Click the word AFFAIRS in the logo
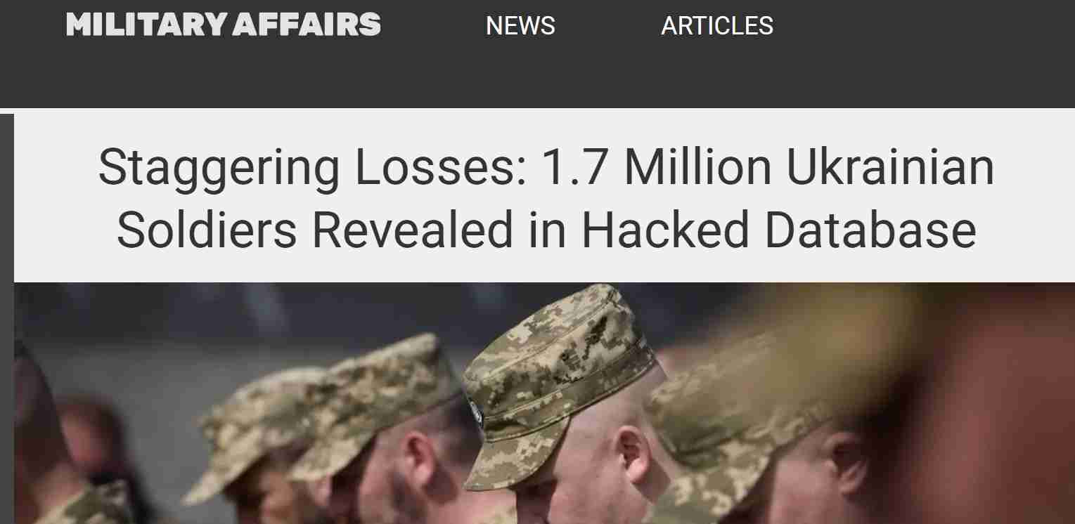This screenshot has height=524, width=1075. [x=306, y=25]
